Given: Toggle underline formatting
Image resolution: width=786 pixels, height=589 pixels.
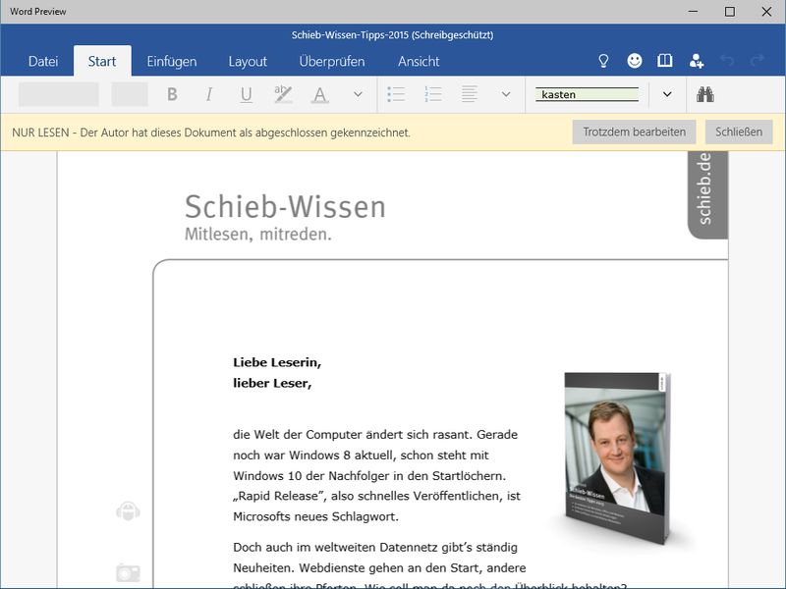Looking at the screenshot, I should tap(247, 94).
